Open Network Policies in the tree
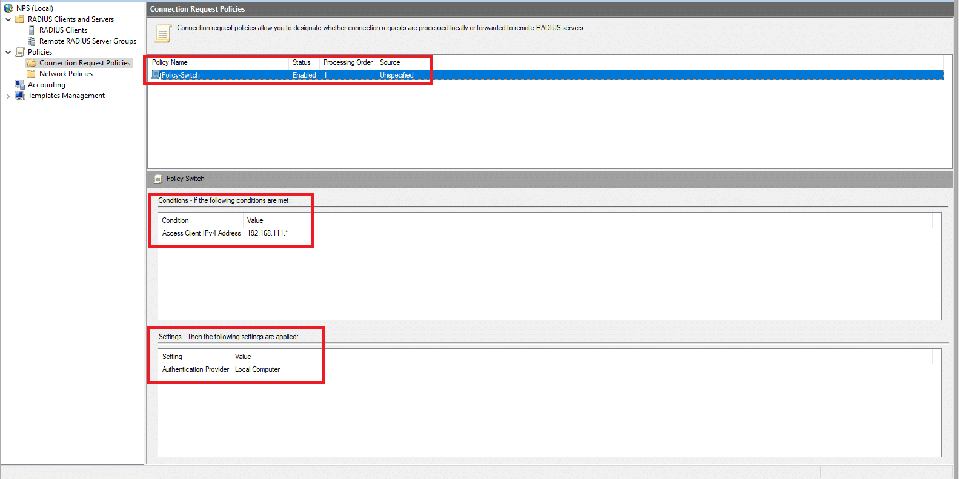Screen dimensions: 959x479 65,74
